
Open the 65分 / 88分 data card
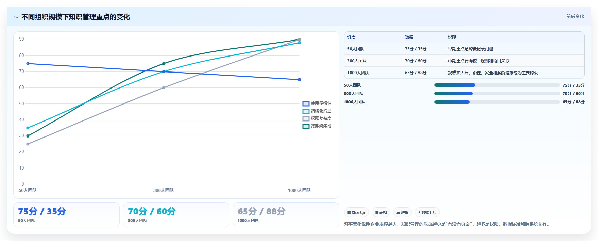coord(286,215)
